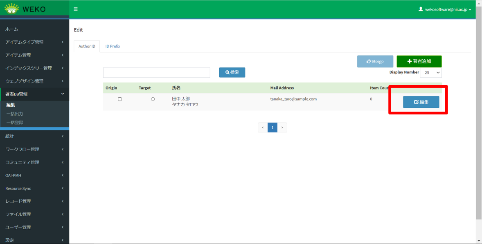Click the 検索 search button
The width and height of the screenshot is (482, 244).
coord(232,72)
